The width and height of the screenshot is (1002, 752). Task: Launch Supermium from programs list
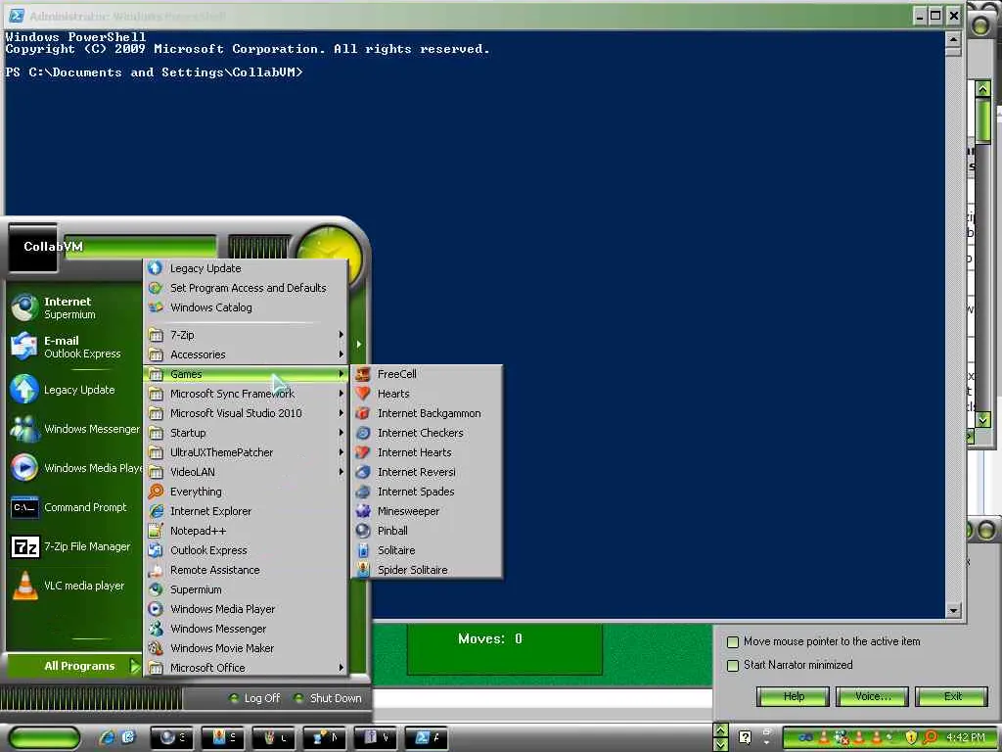(x=246, y=589)
